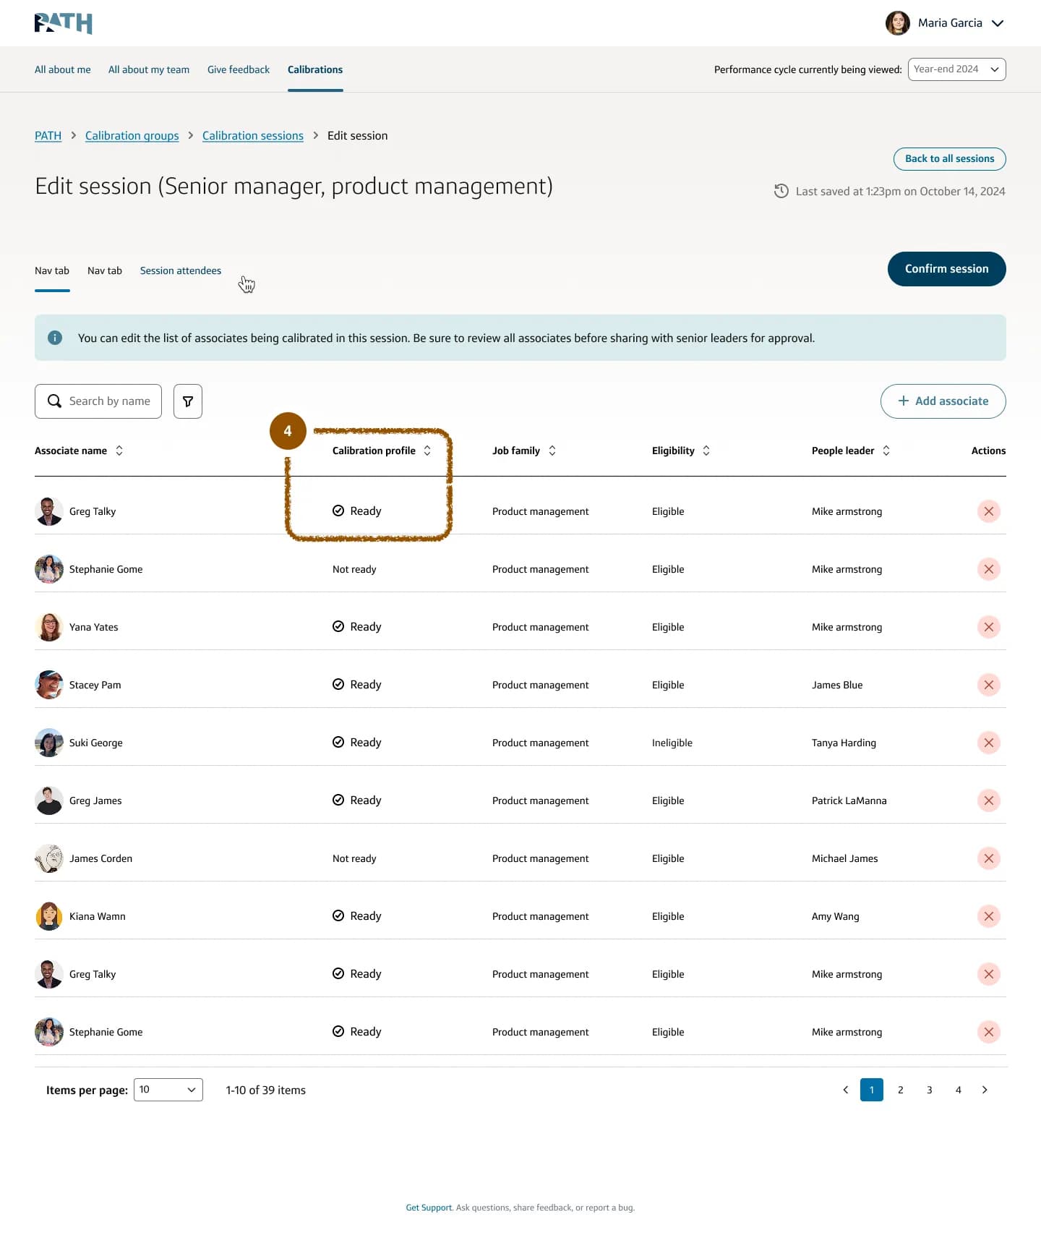
Task: Go to All about my team
Action: [149, 69]
